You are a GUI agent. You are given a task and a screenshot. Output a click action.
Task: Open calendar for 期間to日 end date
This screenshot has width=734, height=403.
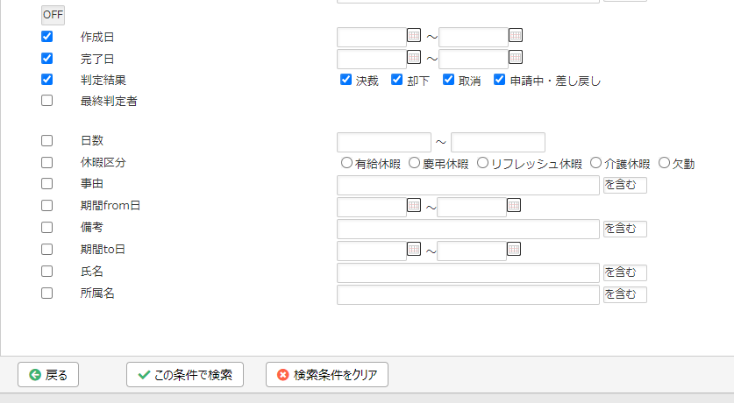click(x=514, y=249)
